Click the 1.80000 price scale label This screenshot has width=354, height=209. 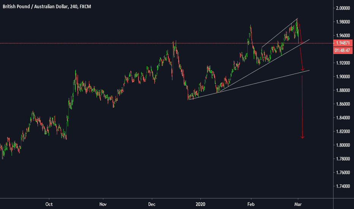tap(343, 145)
